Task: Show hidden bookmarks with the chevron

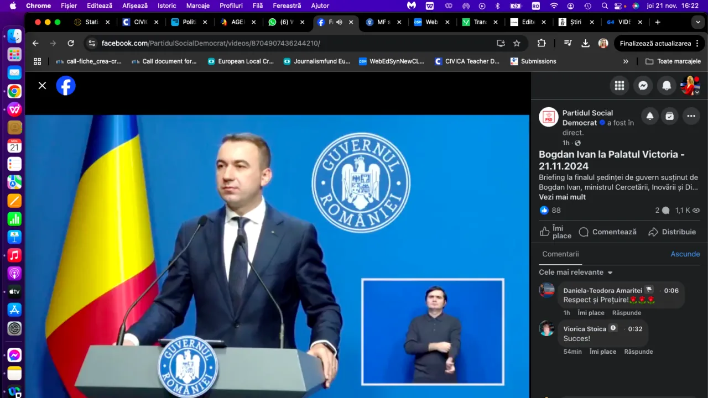Action: point(626,61)
